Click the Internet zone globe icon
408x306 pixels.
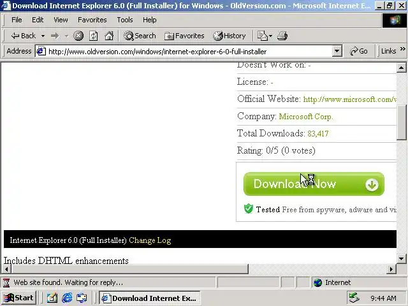[317, 282]
